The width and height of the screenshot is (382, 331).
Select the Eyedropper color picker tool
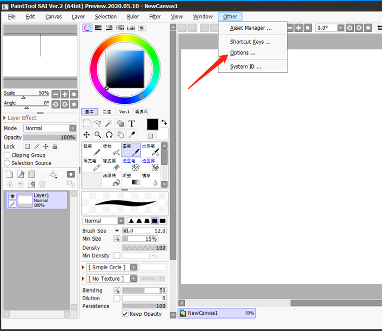131,135
